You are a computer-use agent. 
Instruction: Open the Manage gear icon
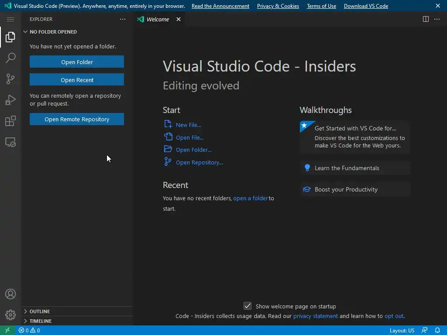pos(10,315)
